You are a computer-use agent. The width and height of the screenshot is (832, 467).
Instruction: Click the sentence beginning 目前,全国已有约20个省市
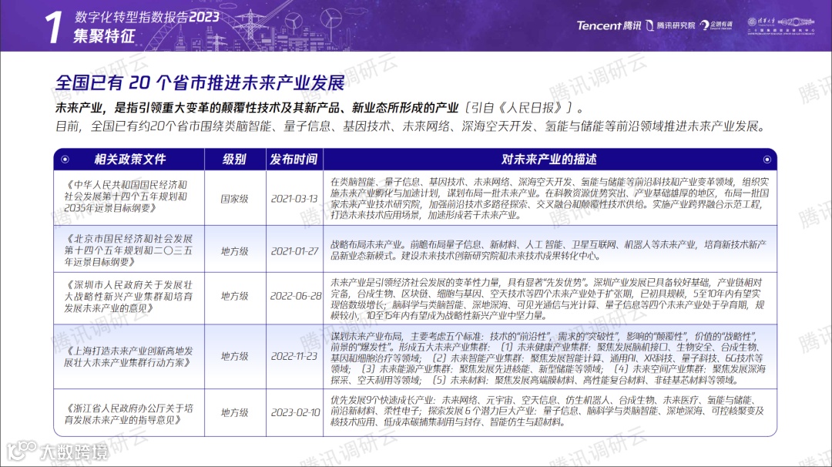tap(411, 126)
